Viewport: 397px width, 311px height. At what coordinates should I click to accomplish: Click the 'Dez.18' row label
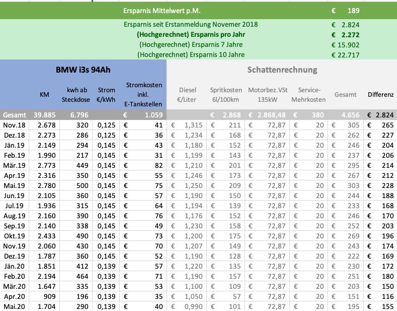point(15,135)
